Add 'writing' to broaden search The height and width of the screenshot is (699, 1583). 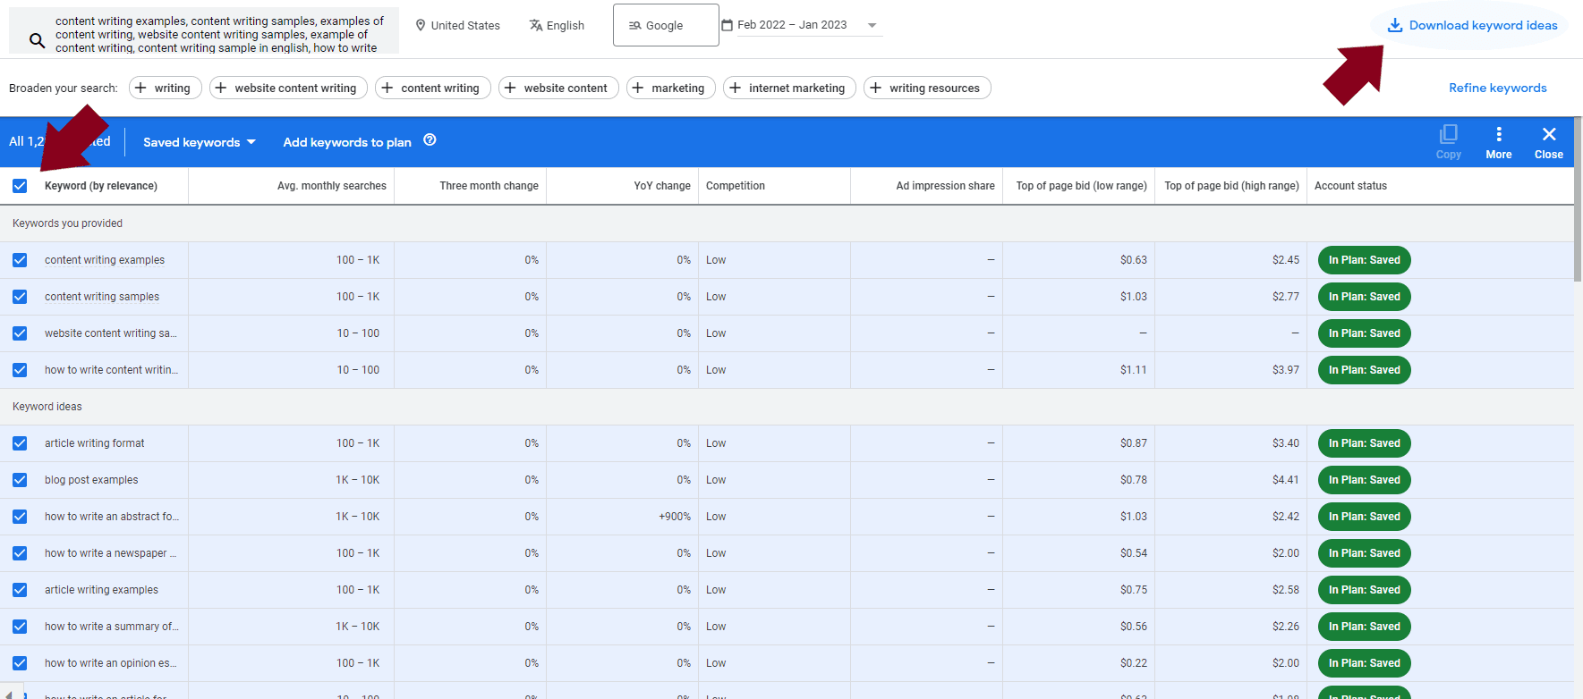165,88
